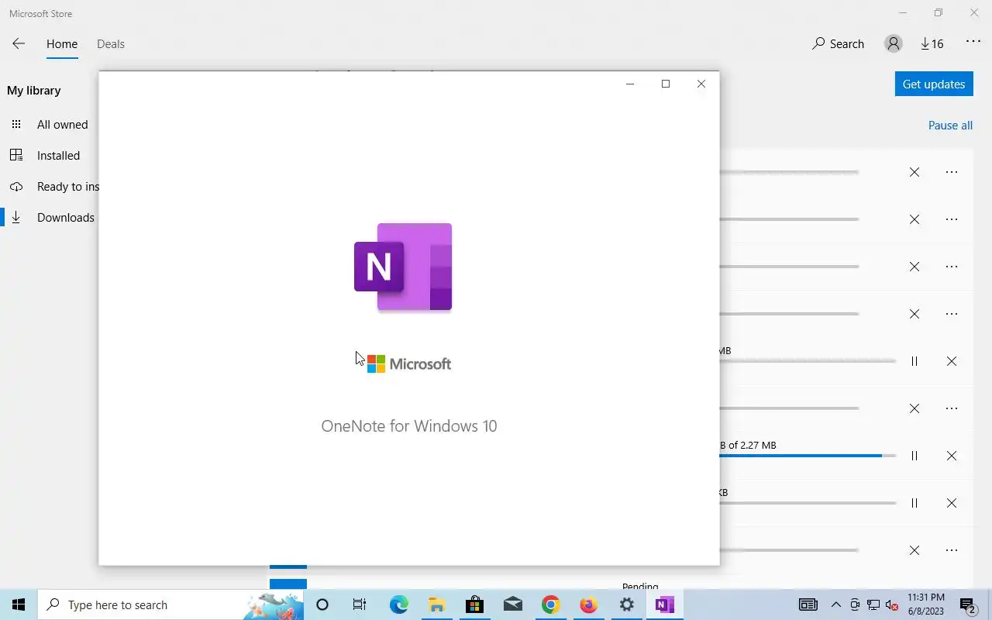This screenshot has width=992, height=620.
Task: Open the See more menu in Store header
Action: [973, 43]
